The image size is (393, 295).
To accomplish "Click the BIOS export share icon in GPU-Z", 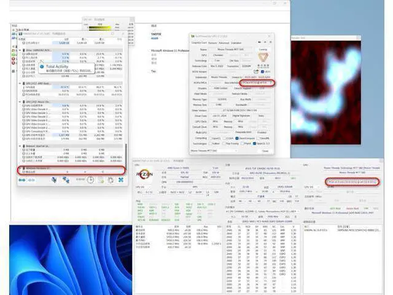I will tap(256, 72).
